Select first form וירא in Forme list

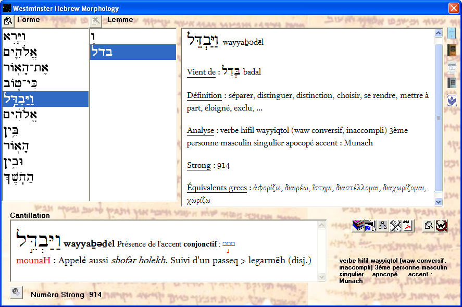tap(45, 37)
